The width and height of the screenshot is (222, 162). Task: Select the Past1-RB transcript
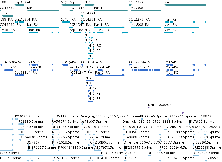coord(112,33)
